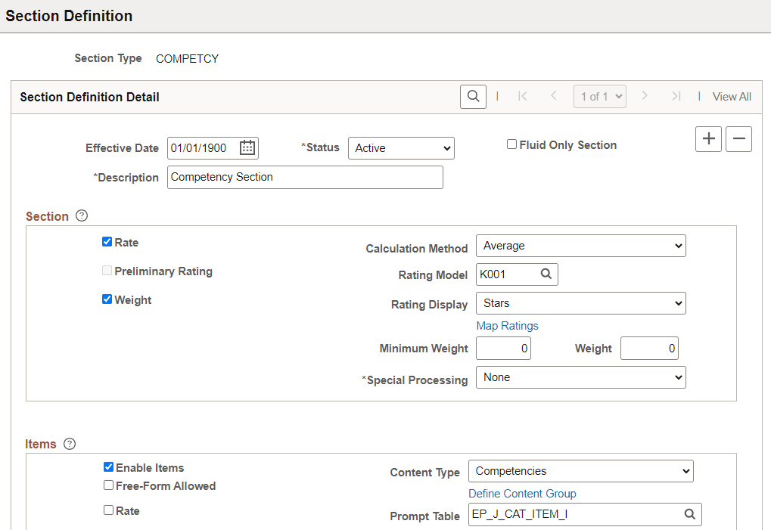Open the Rating Model lookup magnifier

tap(546, 274)
